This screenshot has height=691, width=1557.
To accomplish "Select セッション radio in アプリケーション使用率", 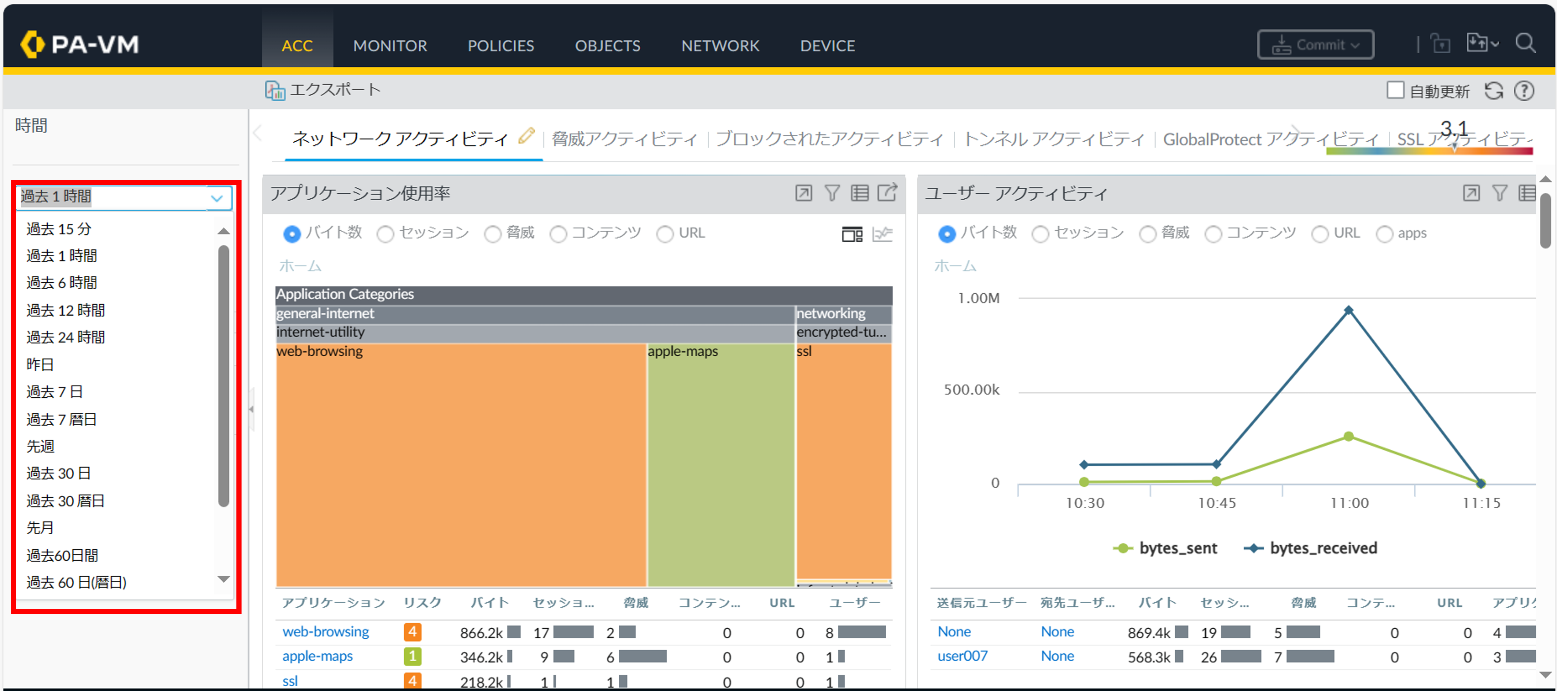I will click(386, 234).
